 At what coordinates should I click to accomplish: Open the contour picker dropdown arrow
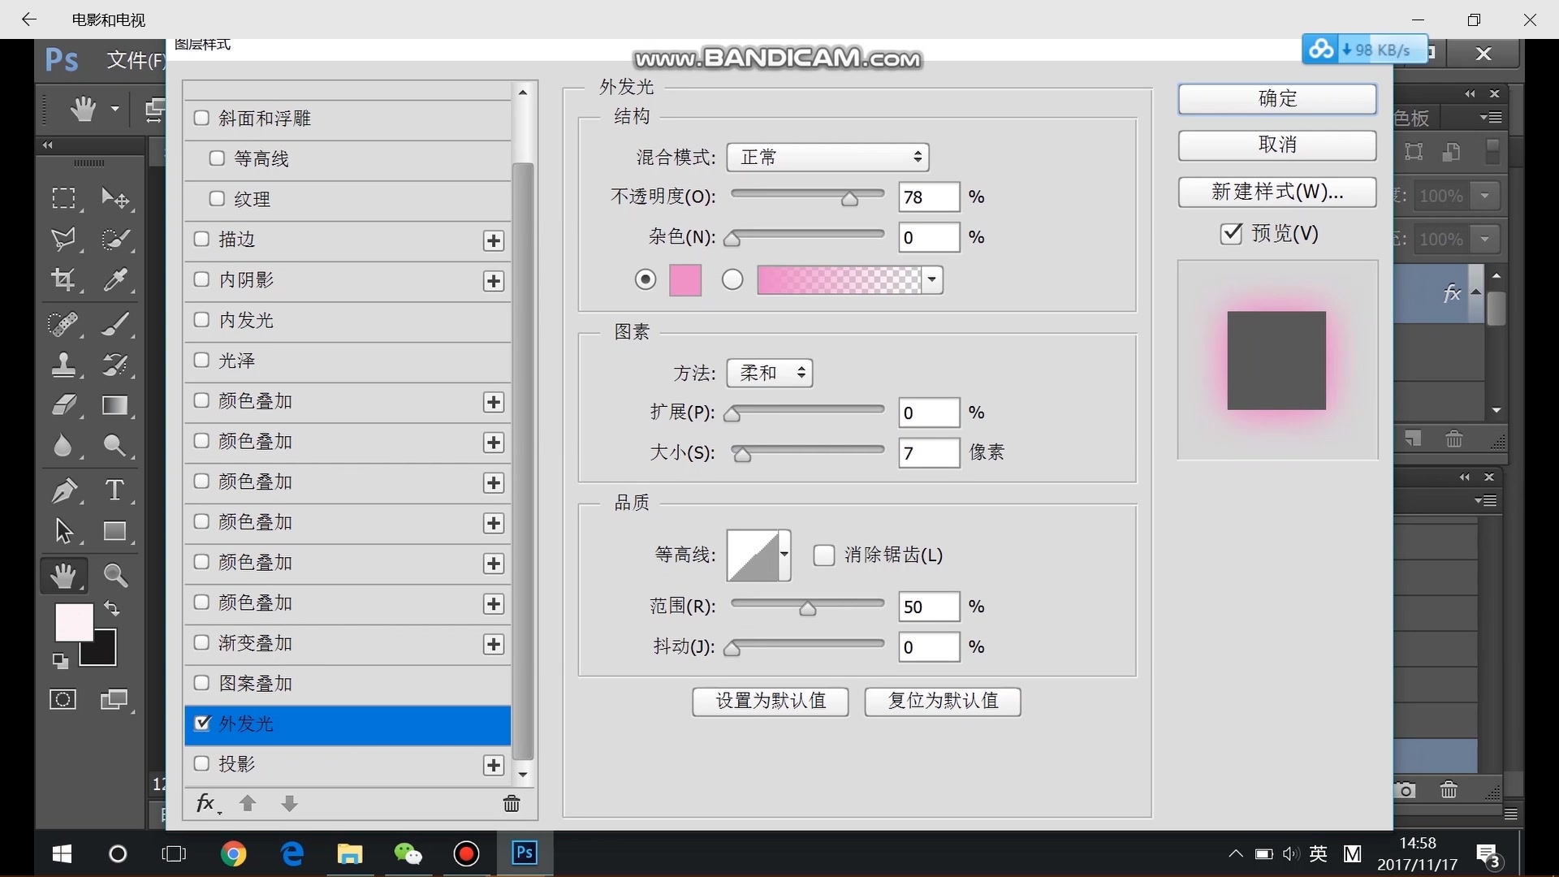tap(784, 555)
